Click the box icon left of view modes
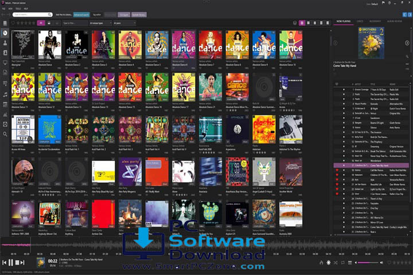The image size is (413, 275). coord(295,23)
